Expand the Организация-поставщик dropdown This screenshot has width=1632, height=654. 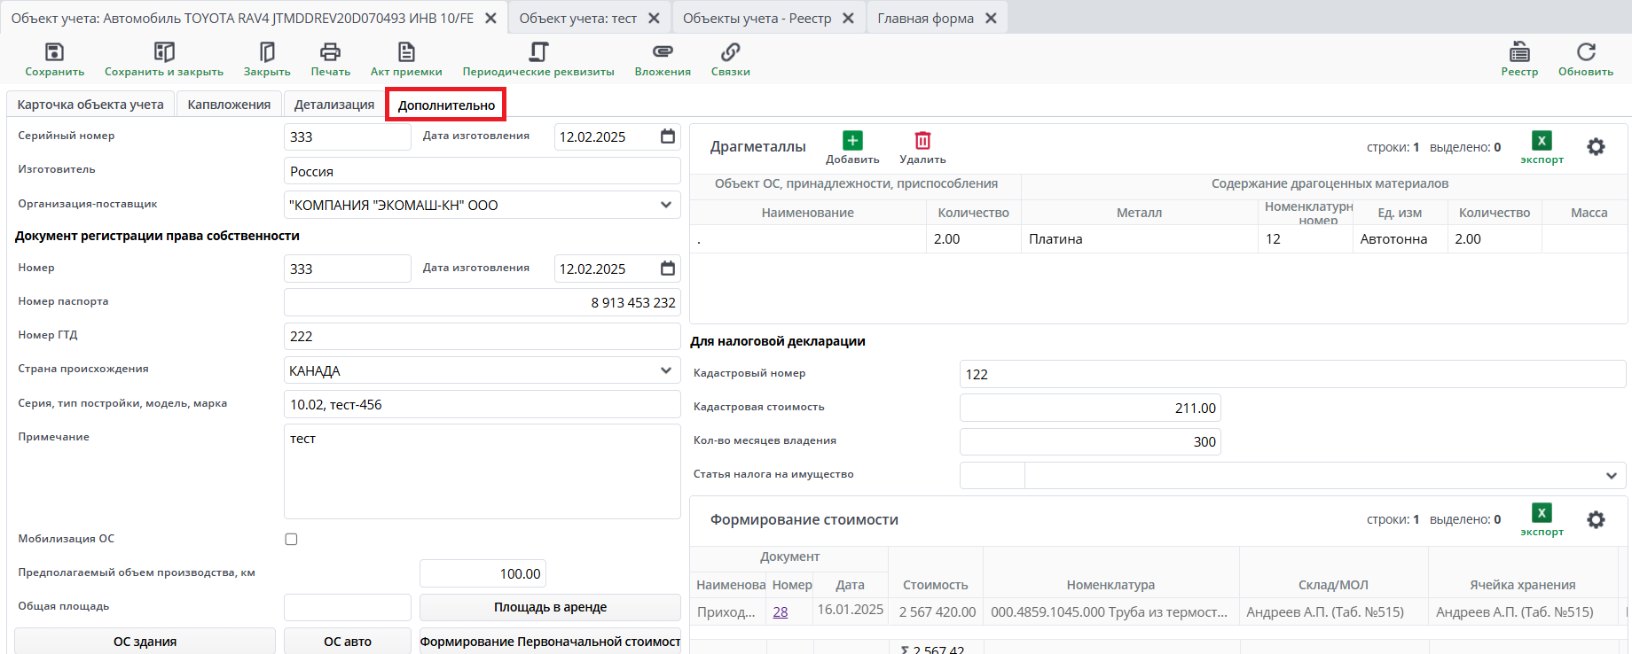[665, 206]
